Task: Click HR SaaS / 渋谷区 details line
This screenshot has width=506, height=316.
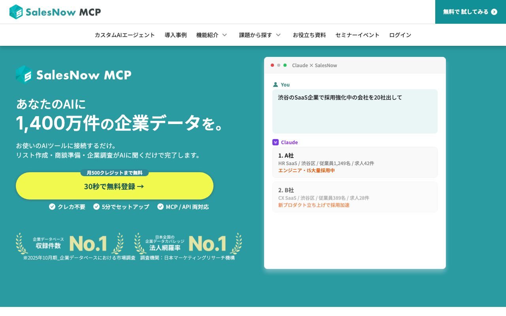Action: click(326, 163)
